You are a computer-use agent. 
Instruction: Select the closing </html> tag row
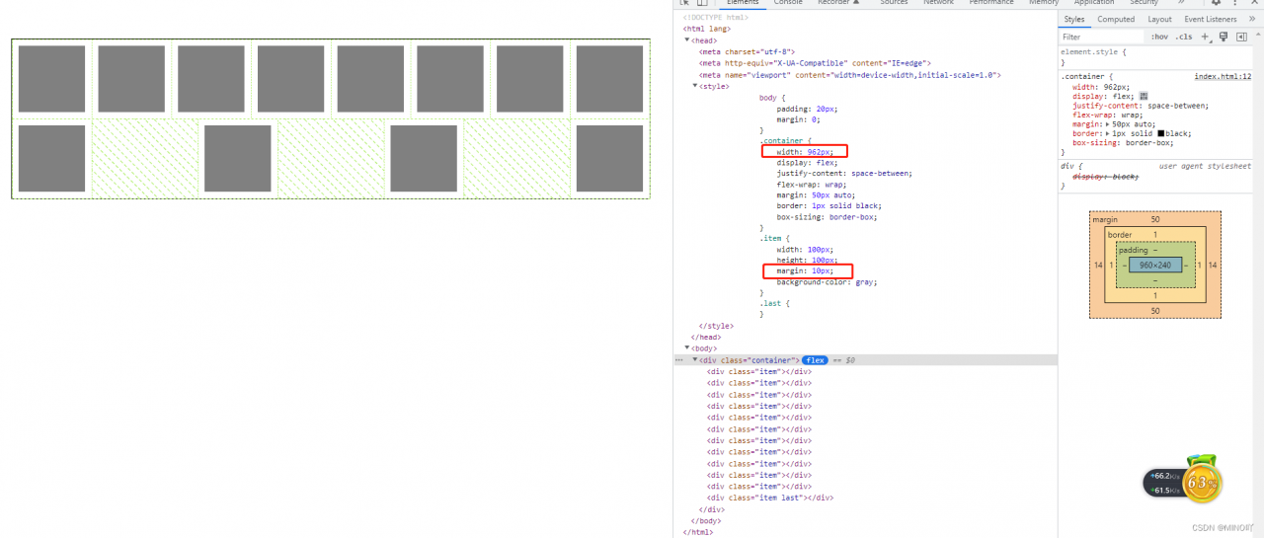[698, 532]
